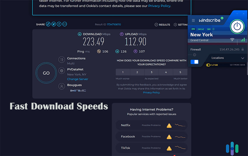Open Privacy Policy link in top notice

pyautogui.click(x=159, y=6)
